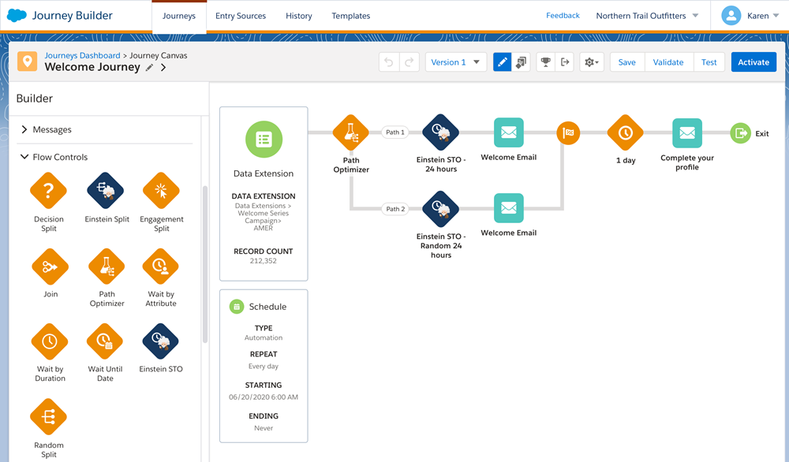Switch to the Journeys tab
The image size is (789, 462).
click(179, 16)
